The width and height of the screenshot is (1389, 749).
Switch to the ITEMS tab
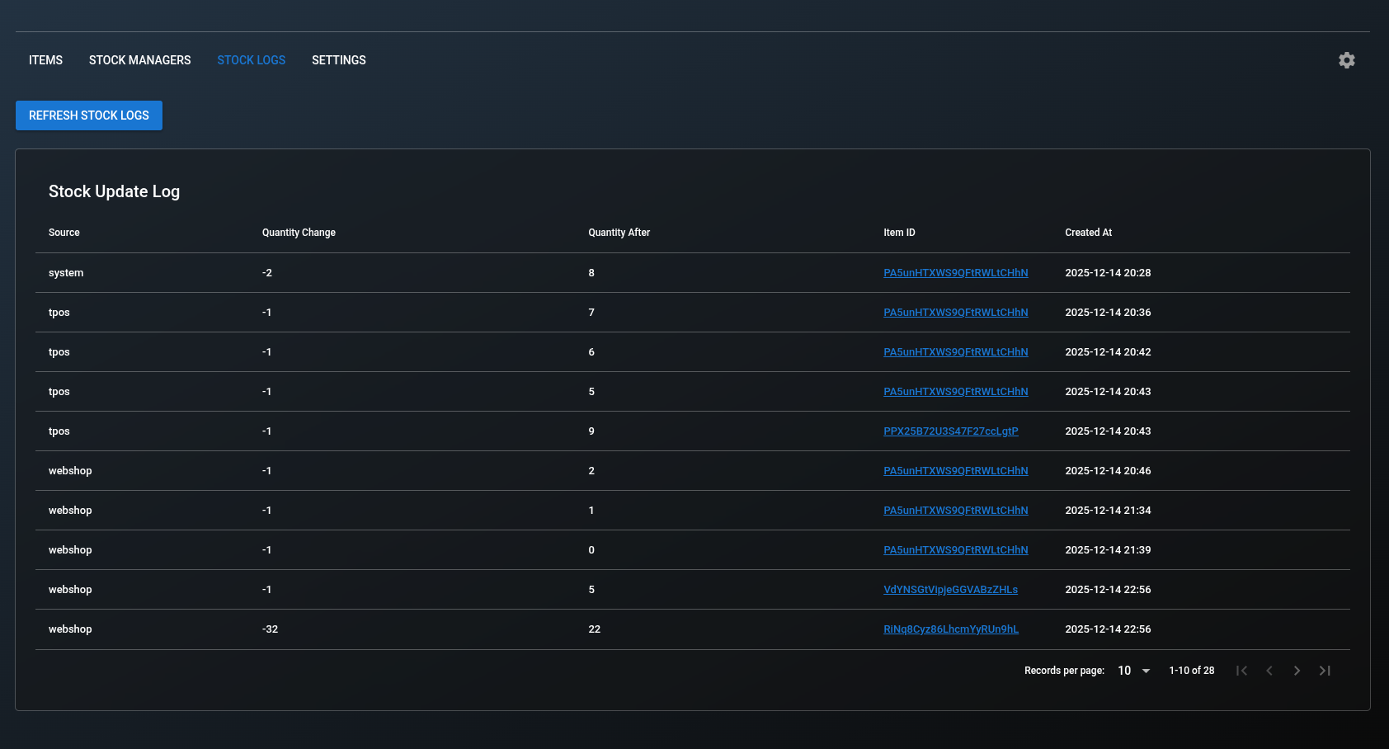point(45,59)
